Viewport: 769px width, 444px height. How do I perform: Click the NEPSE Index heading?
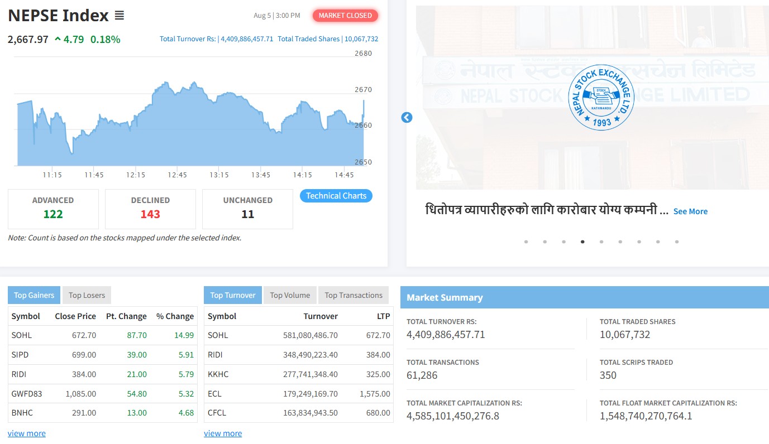click(x=58, y=16)
